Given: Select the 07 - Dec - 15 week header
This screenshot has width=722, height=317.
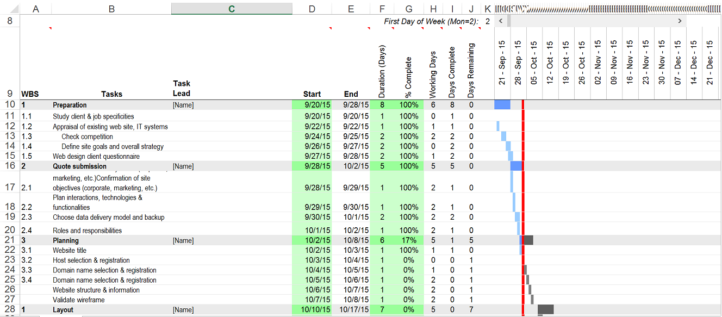Looking at the screenshot, I should click(678, 63).
